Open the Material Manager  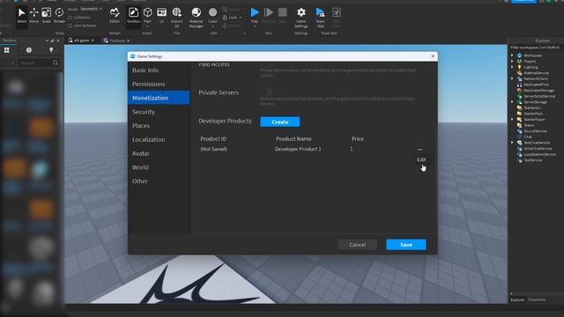tap(196, 18)
